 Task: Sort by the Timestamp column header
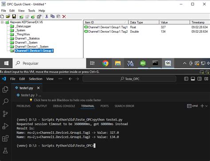[x=200, y=22]
